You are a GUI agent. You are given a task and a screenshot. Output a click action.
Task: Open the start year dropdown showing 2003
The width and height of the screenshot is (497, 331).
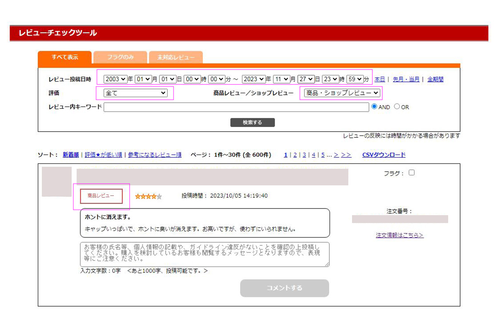[116, 79]
